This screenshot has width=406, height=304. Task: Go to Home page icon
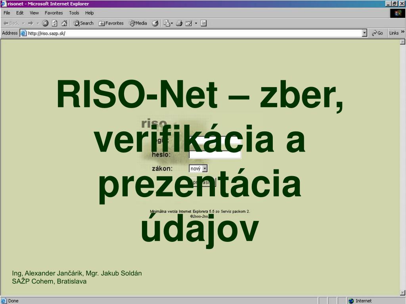click(64, 23)
